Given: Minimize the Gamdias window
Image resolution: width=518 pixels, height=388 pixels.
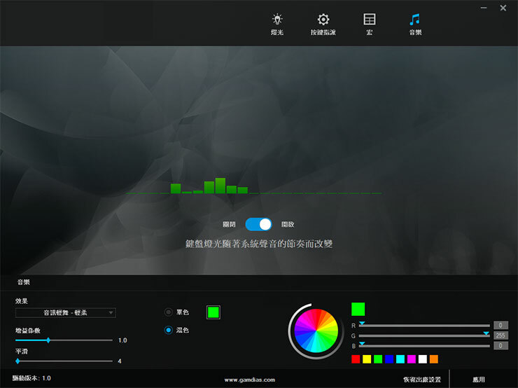Looking at the screenshot, I should (x=484, y=8).
